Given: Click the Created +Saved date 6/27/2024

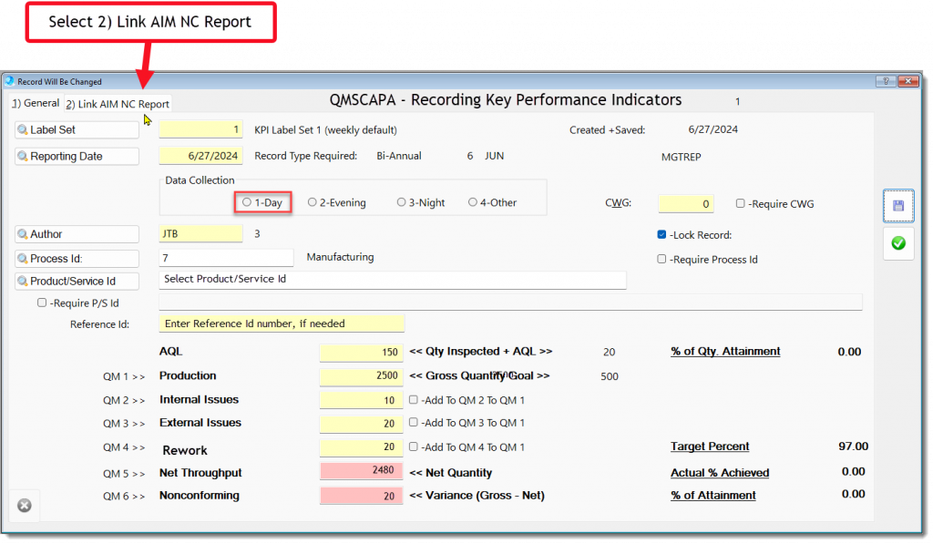Looking at the screenshot, I should (713, 129).
